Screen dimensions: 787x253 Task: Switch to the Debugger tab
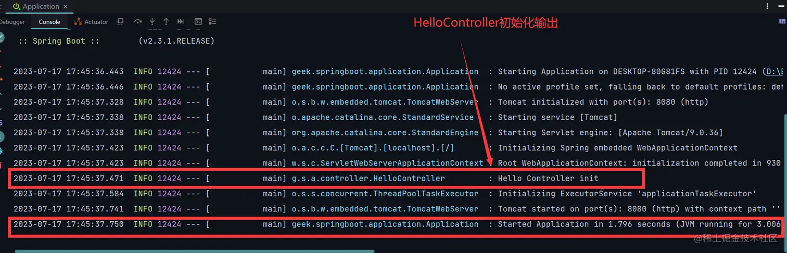pyautogui.click(x=12, y=22)
